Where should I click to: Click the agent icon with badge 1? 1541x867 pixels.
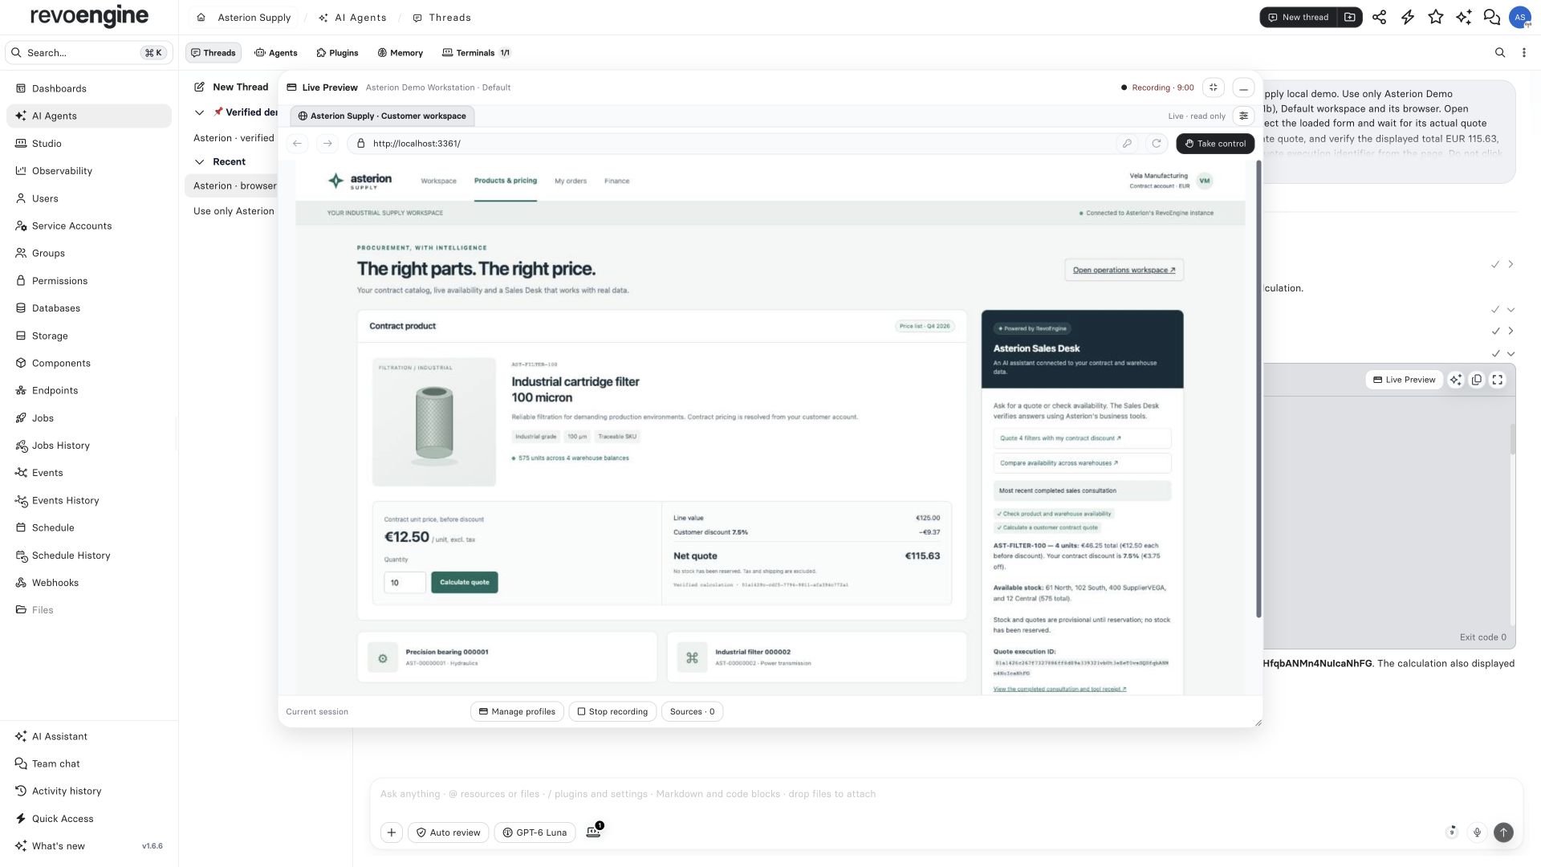click(x=594, y=832)
